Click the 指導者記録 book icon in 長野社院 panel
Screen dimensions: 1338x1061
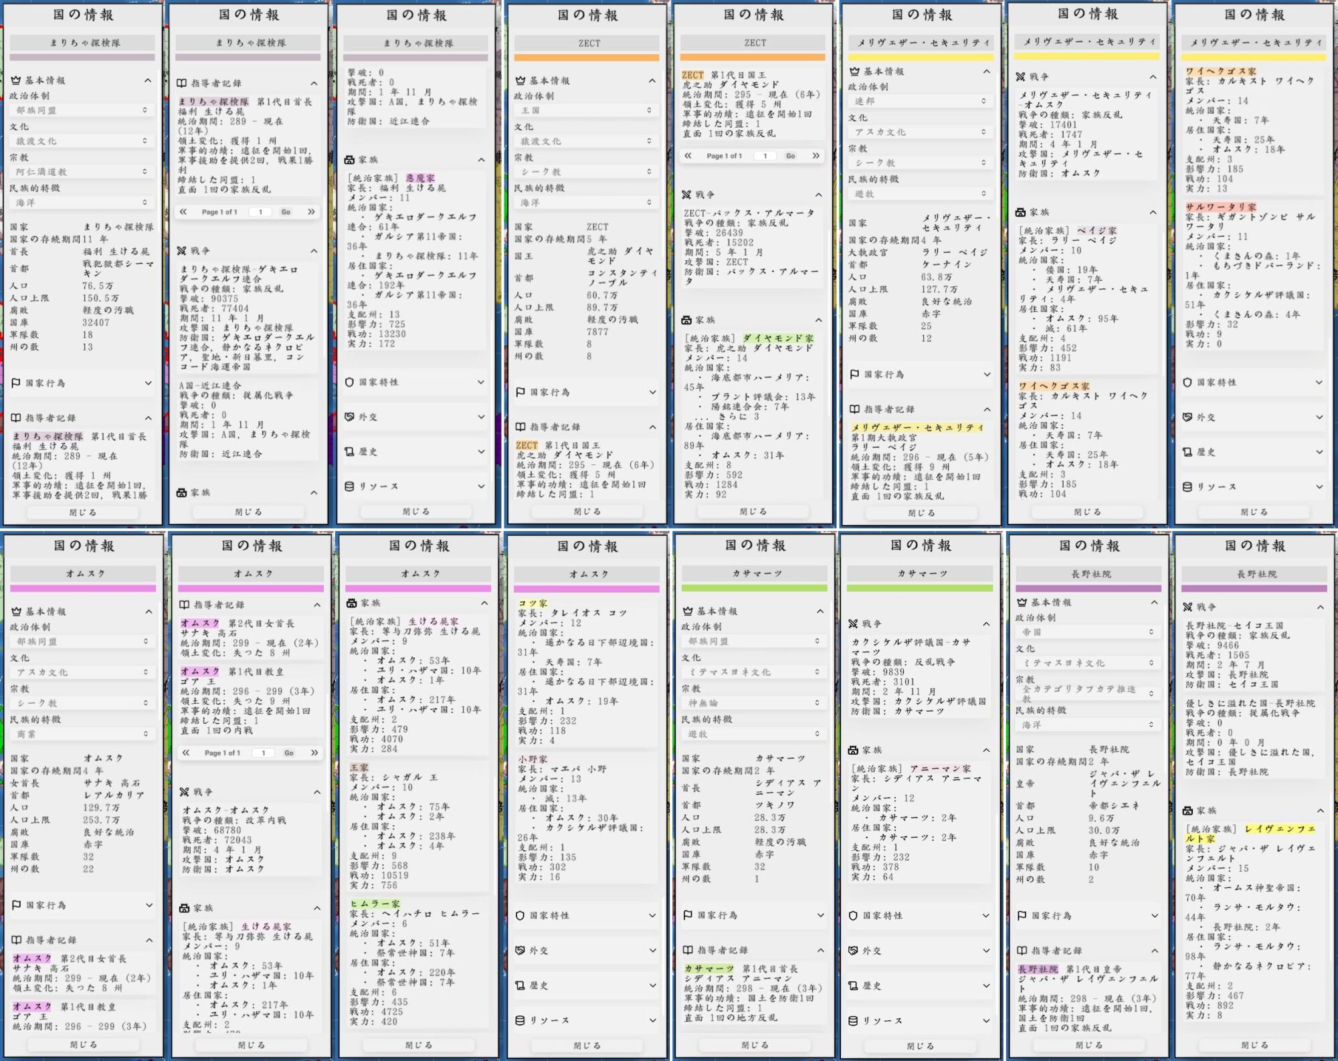tap(1022, 951)
